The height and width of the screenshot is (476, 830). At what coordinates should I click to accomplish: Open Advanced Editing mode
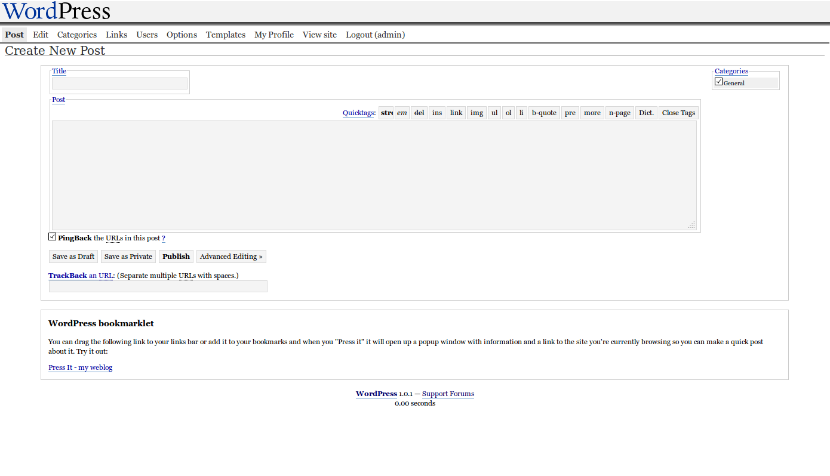point(231,256)
